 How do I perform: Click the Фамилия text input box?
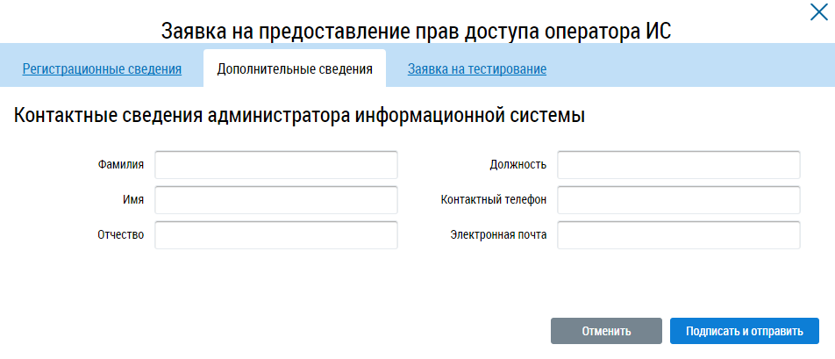(276, 165)
